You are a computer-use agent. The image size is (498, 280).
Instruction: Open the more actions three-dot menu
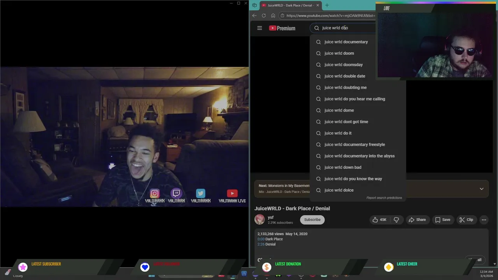484,220
